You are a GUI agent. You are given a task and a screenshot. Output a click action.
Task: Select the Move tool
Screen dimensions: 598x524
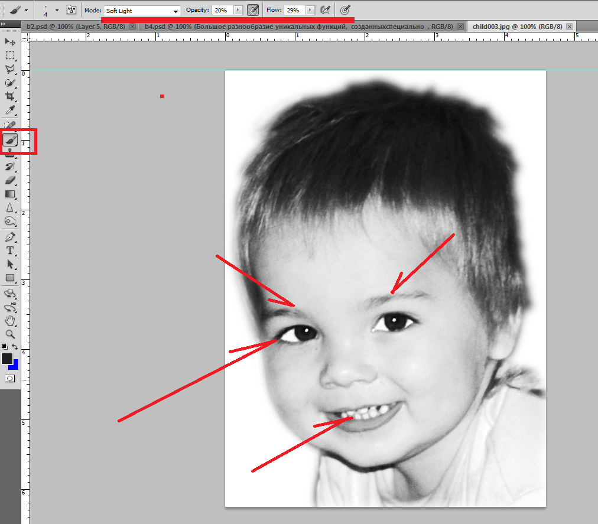pos(10,41)
